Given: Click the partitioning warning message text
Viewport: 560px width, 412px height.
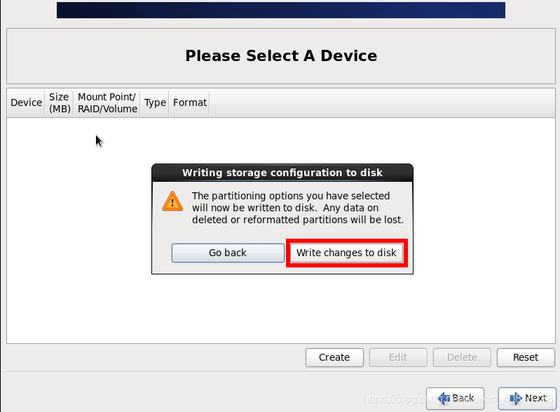Looking at the screenshot, I should click(x=297, y=208).
